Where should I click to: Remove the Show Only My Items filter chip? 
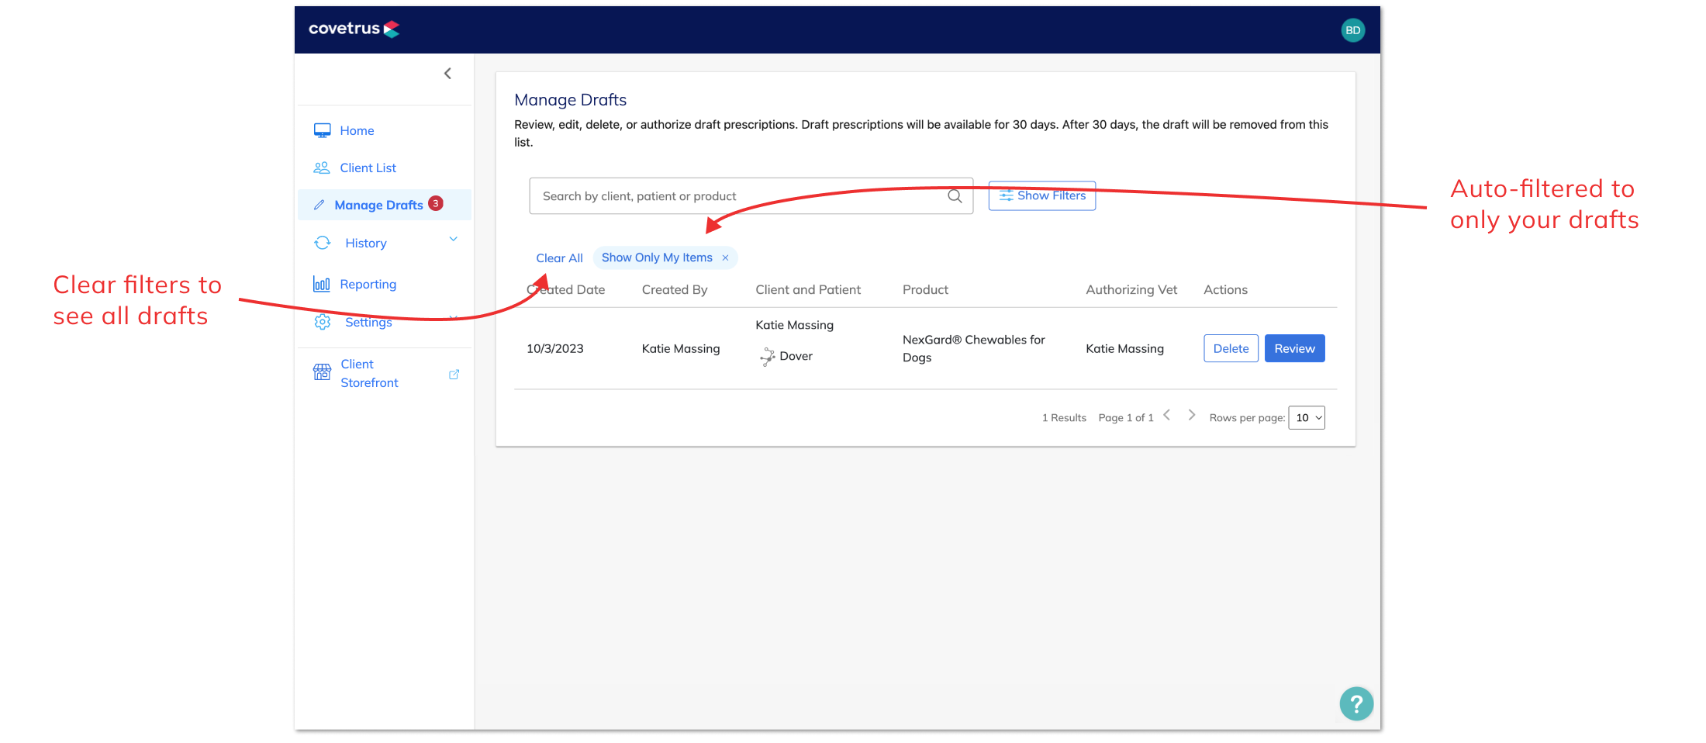pyautogui.click(x=725, y=257)
